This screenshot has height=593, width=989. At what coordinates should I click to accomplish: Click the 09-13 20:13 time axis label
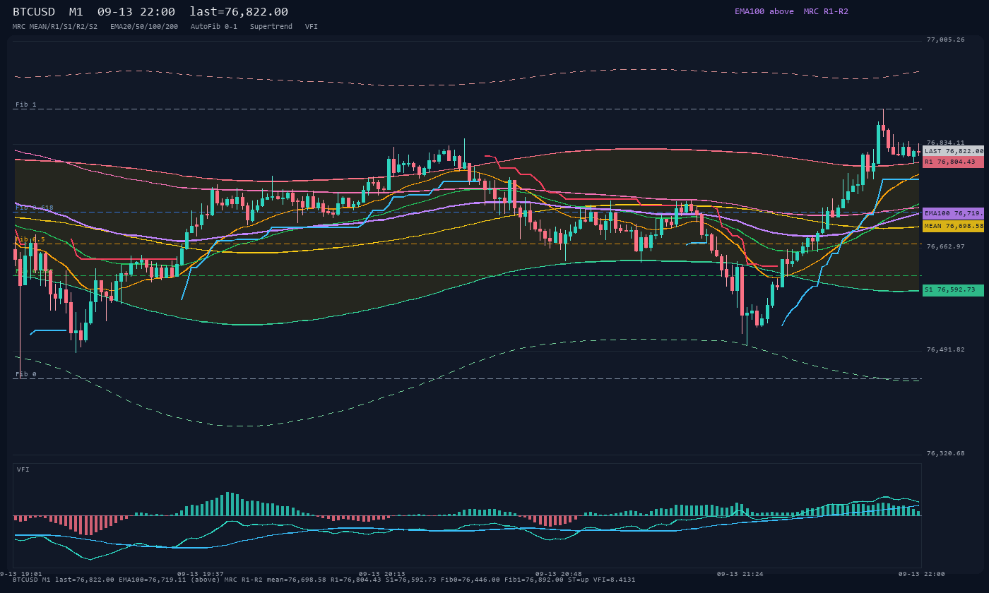click(x=382, y=574)
